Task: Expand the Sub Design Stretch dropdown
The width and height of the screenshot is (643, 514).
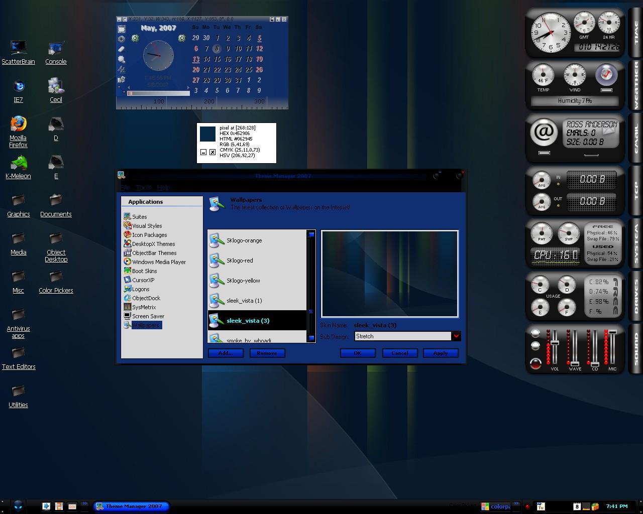Action: click(x=456, y=336)
